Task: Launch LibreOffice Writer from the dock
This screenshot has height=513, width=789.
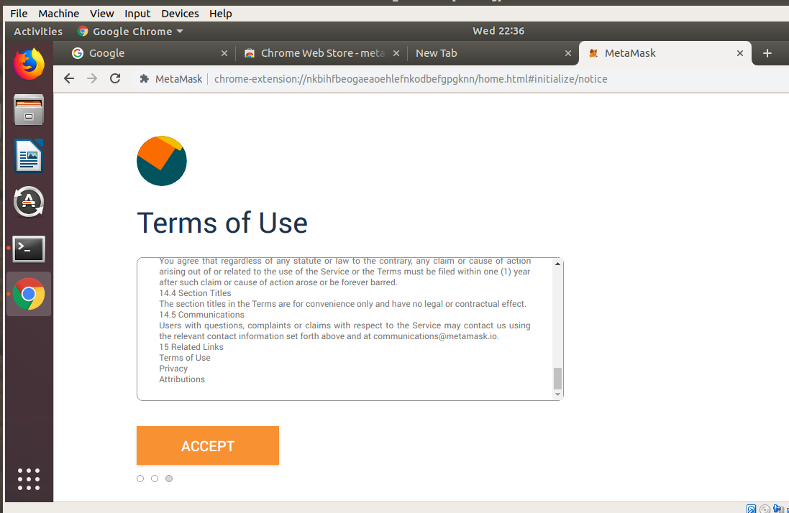Action: (x=28, y=156)
